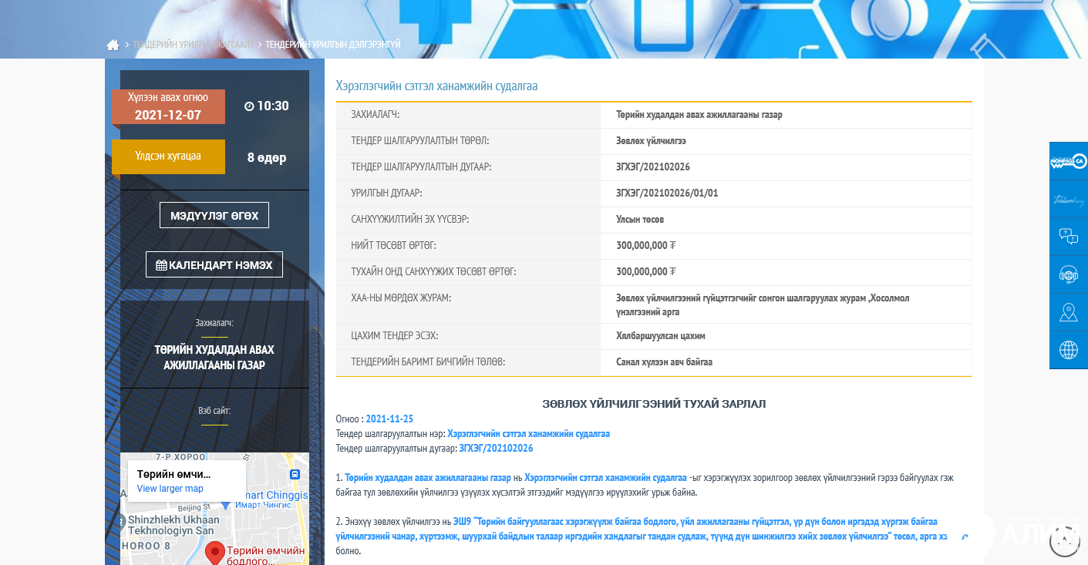Click the ЗГХЭГ/202102026/01/01 value
The height and width of the screenshot is (565, 1088).
(667, 193)
